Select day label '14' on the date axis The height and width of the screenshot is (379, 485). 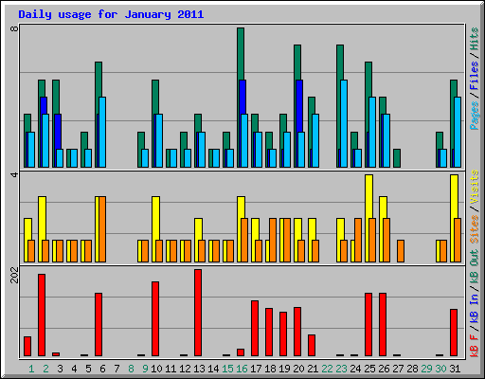[213, 369]
